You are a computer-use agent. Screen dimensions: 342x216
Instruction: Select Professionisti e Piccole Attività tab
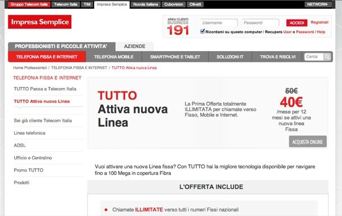tap(62, 46)
